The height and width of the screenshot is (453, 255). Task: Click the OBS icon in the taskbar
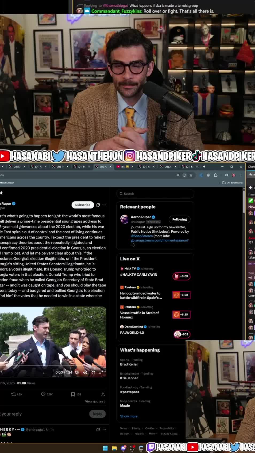(132, 448)
